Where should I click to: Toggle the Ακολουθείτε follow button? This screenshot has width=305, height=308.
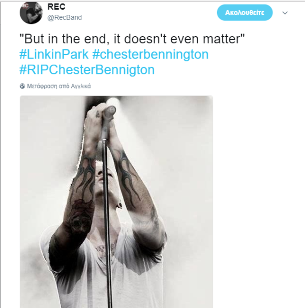[244, 13]
